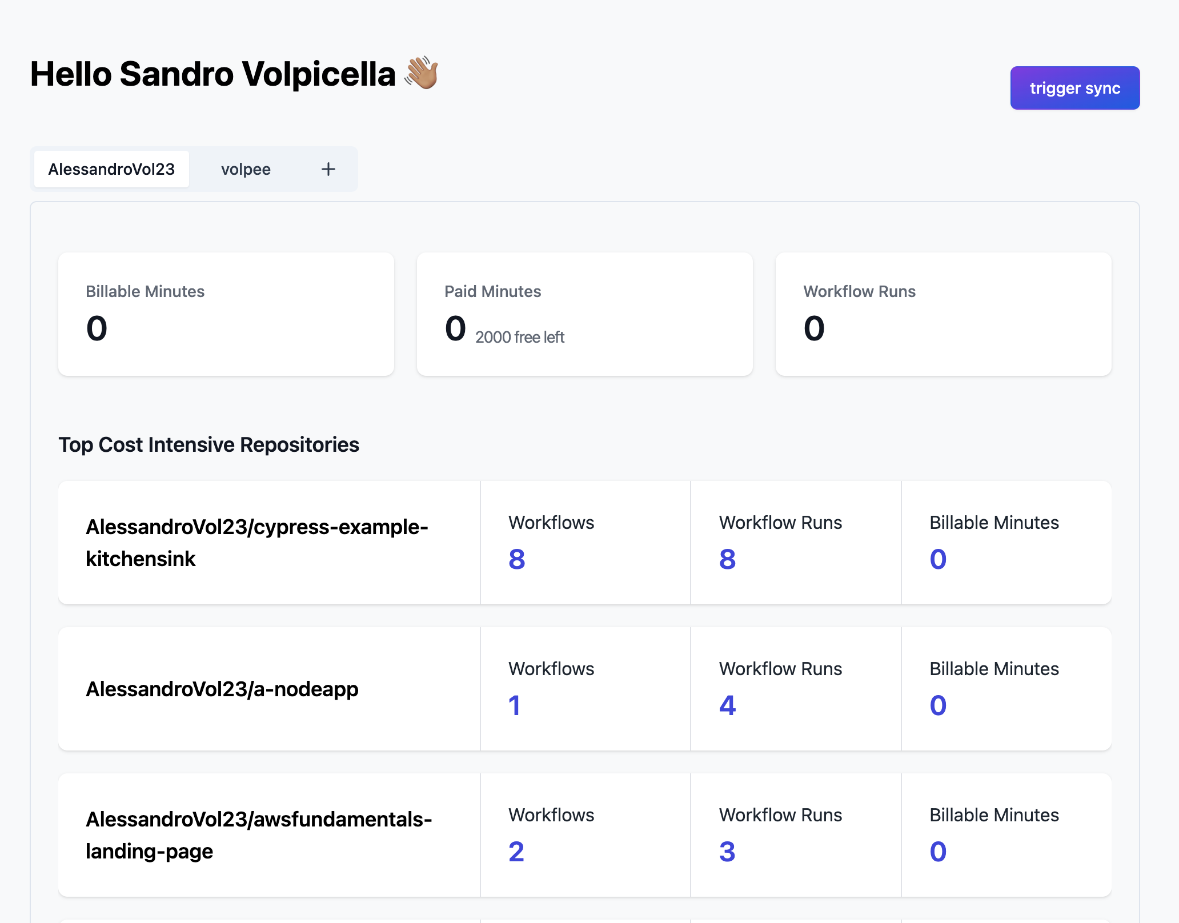Select the Workflow Runs value 3 for awsfundamentals-landing-page
Image resolution: width=1179 pixels, height=923 pixels.
[726, 852]
